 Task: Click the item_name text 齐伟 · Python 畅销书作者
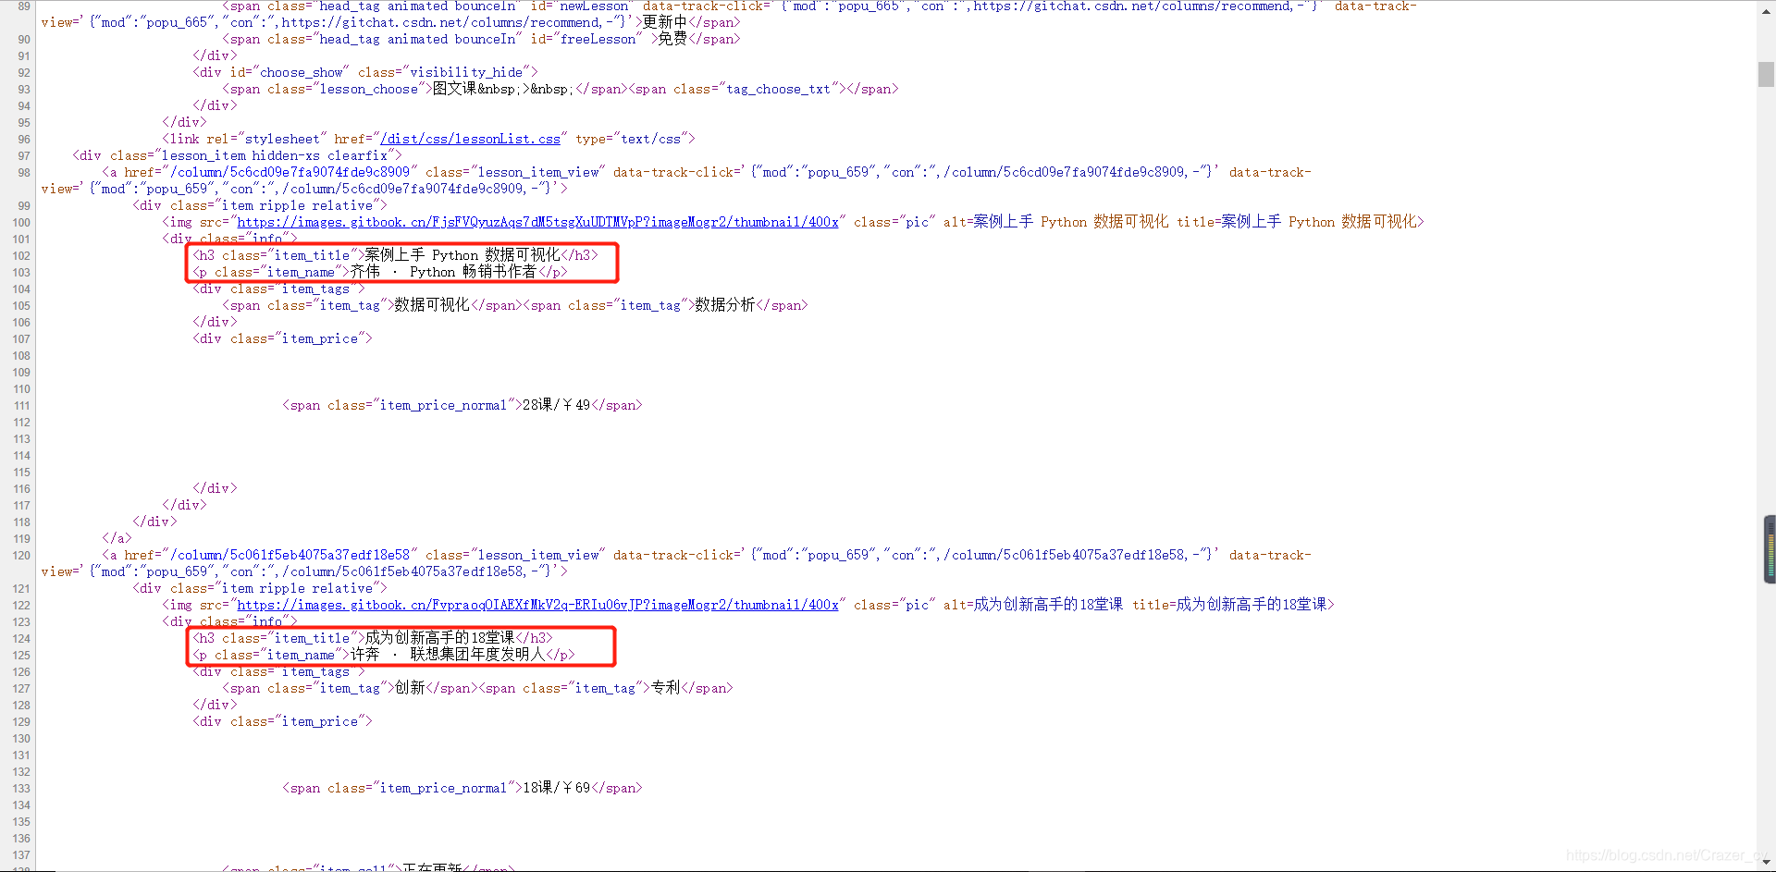tap(443, 272)
